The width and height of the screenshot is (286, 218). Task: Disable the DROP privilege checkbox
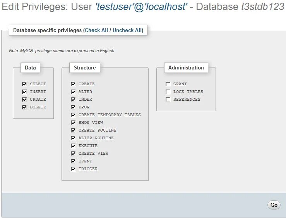pos(73,107)
